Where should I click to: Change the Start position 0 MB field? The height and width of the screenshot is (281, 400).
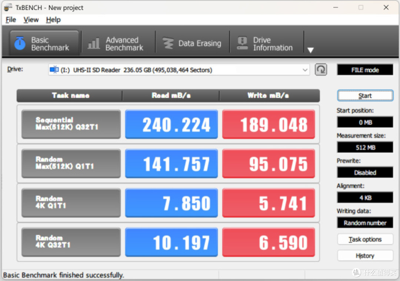click(x=365, y=122)
